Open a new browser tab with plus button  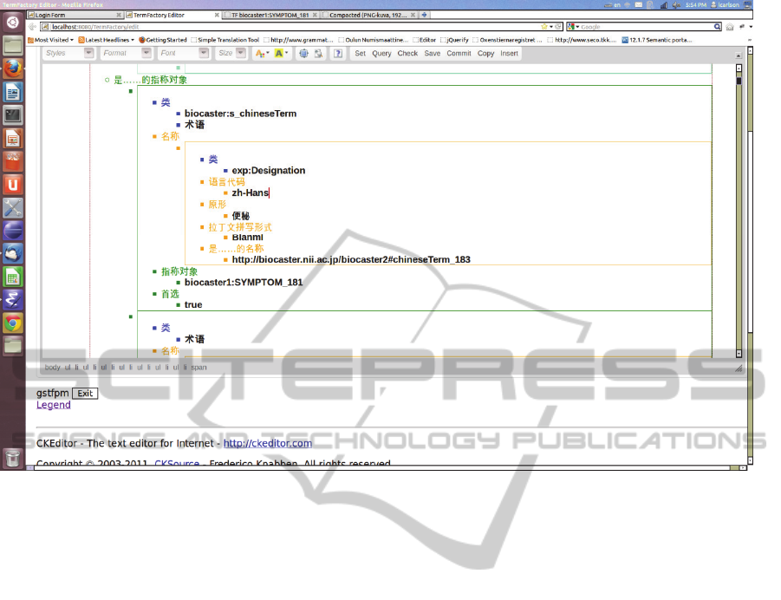click(x=423, y=15)
